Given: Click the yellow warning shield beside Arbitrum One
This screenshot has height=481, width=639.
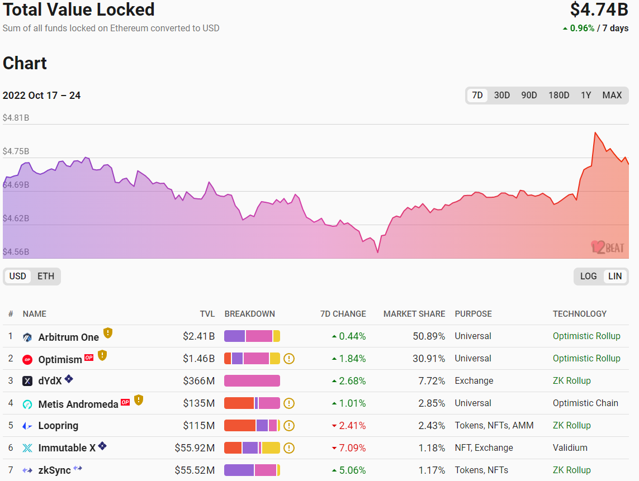Looking at the screenshot, I should pos(107,333).
